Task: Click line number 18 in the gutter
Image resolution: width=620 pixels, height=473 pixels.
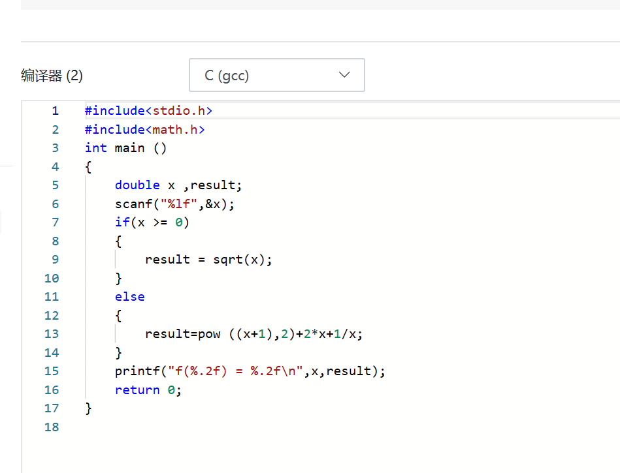Action: tap(52, 427)
